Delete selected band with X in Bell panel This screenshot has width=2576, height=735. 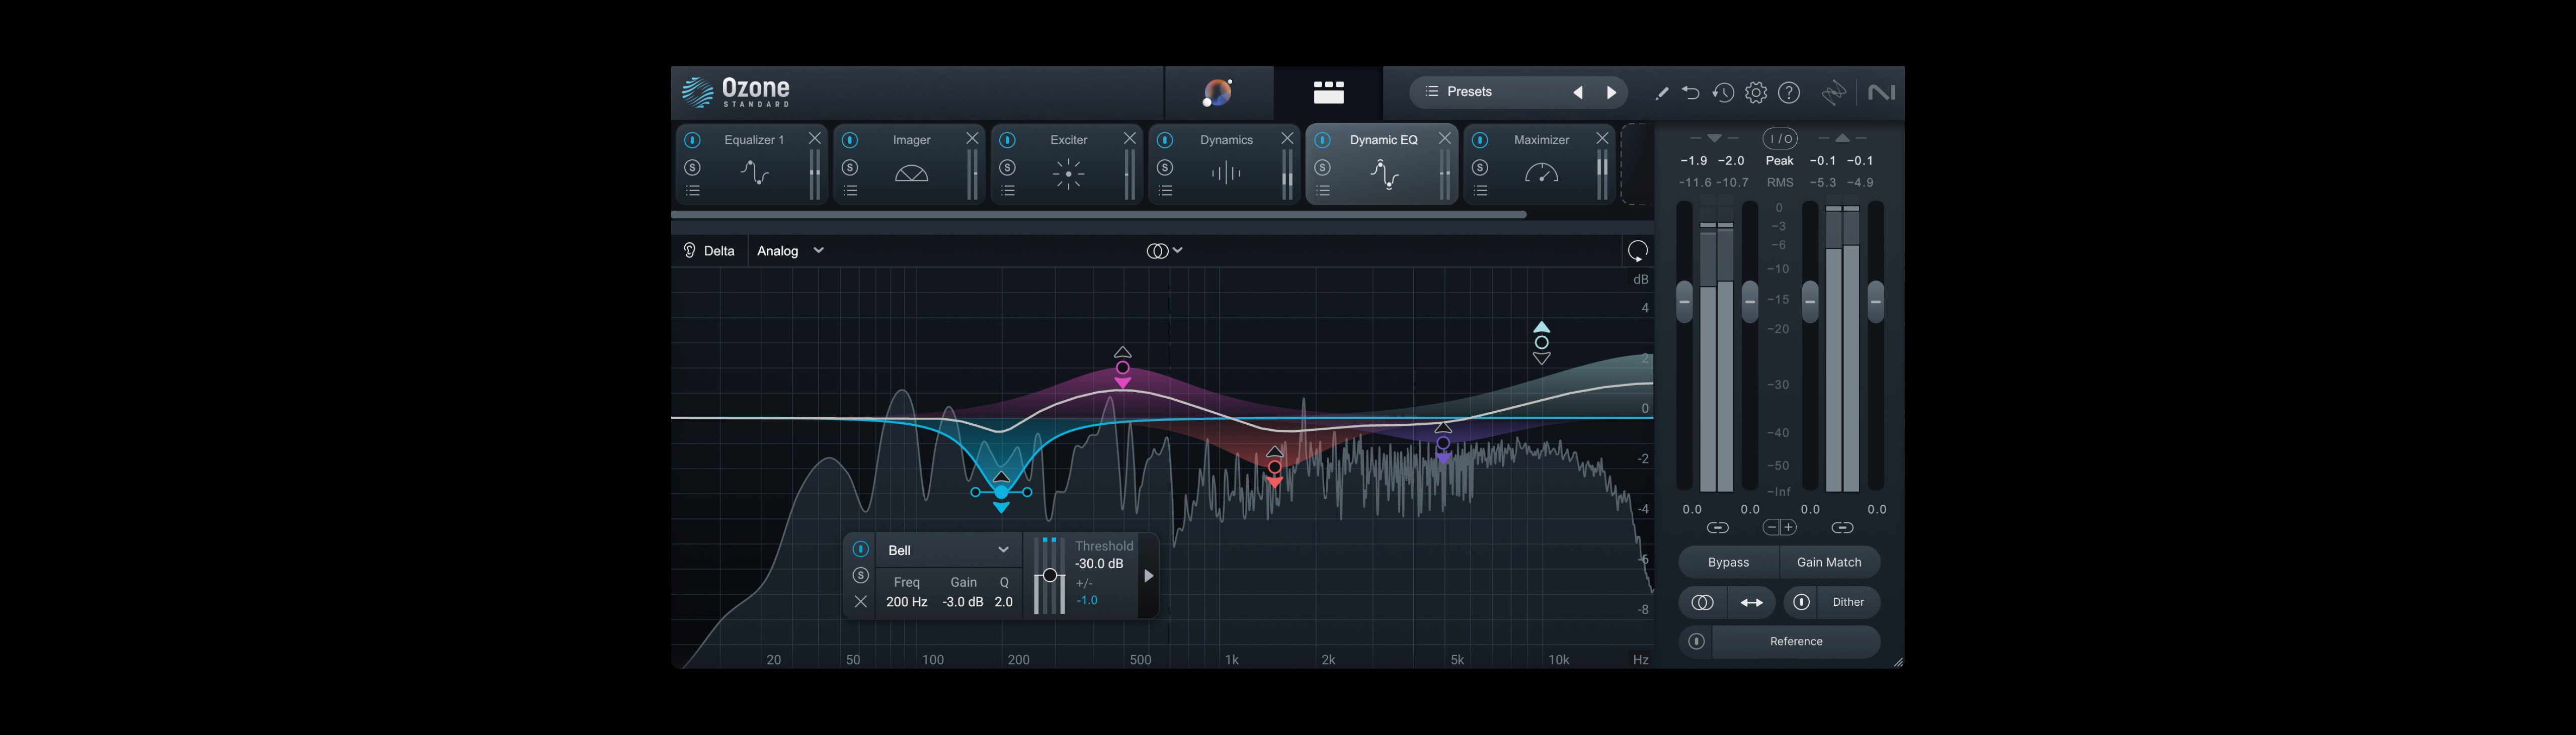(860, 601)
